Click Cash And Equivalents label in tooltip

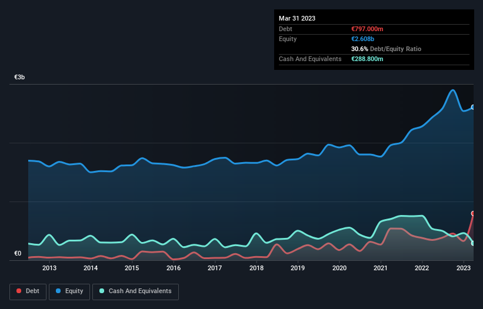click(310, 59)
